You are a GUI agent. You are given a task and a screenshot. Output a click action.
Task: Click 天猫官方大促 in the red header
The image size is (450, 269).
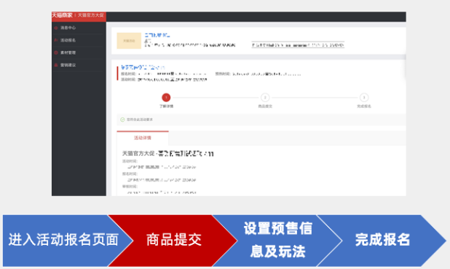click(x=91, y=15)
